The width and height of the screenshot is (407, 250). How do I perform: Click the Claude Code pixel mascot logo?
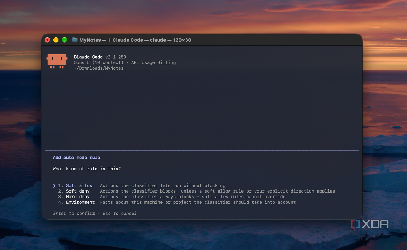(x=57, y=61)
